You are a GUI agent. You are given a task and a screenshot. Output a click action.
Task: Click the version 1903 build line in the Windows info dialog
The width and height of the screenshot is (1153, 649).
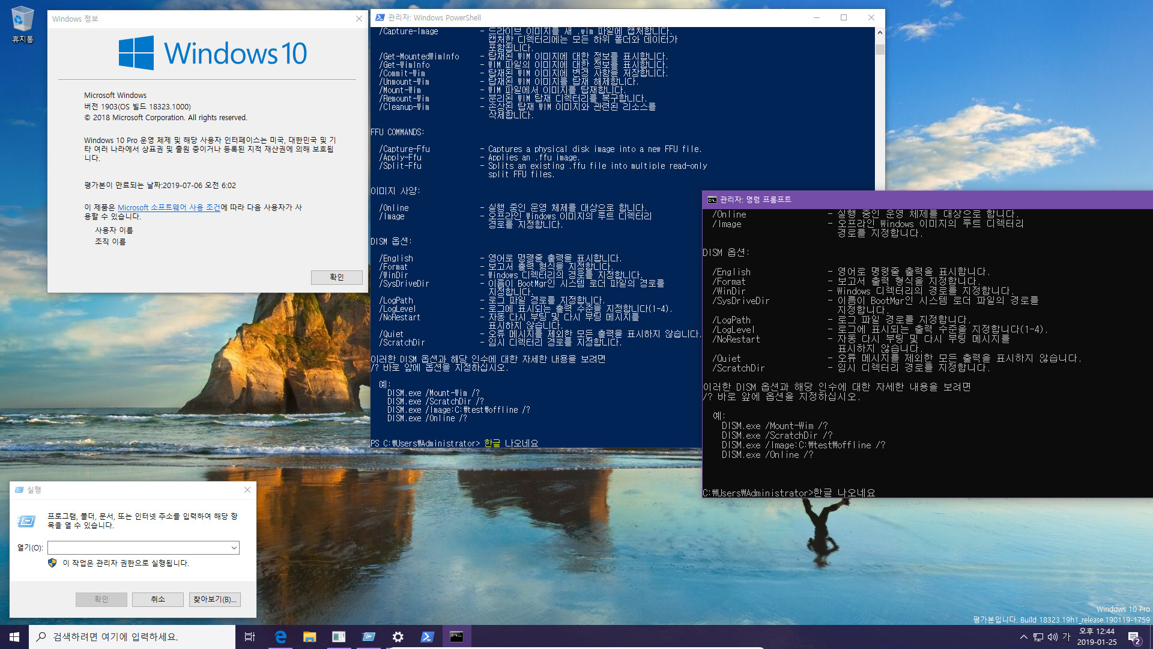click(138, 106)
